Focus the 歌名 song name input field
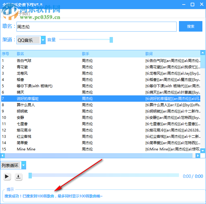 96,27
